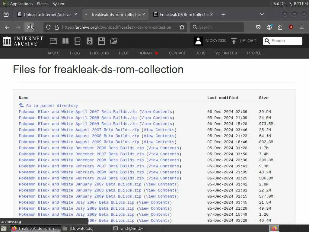Open the System menu
Image resolution: width=309 pixels, height=232 pixels.
point(59,4)
